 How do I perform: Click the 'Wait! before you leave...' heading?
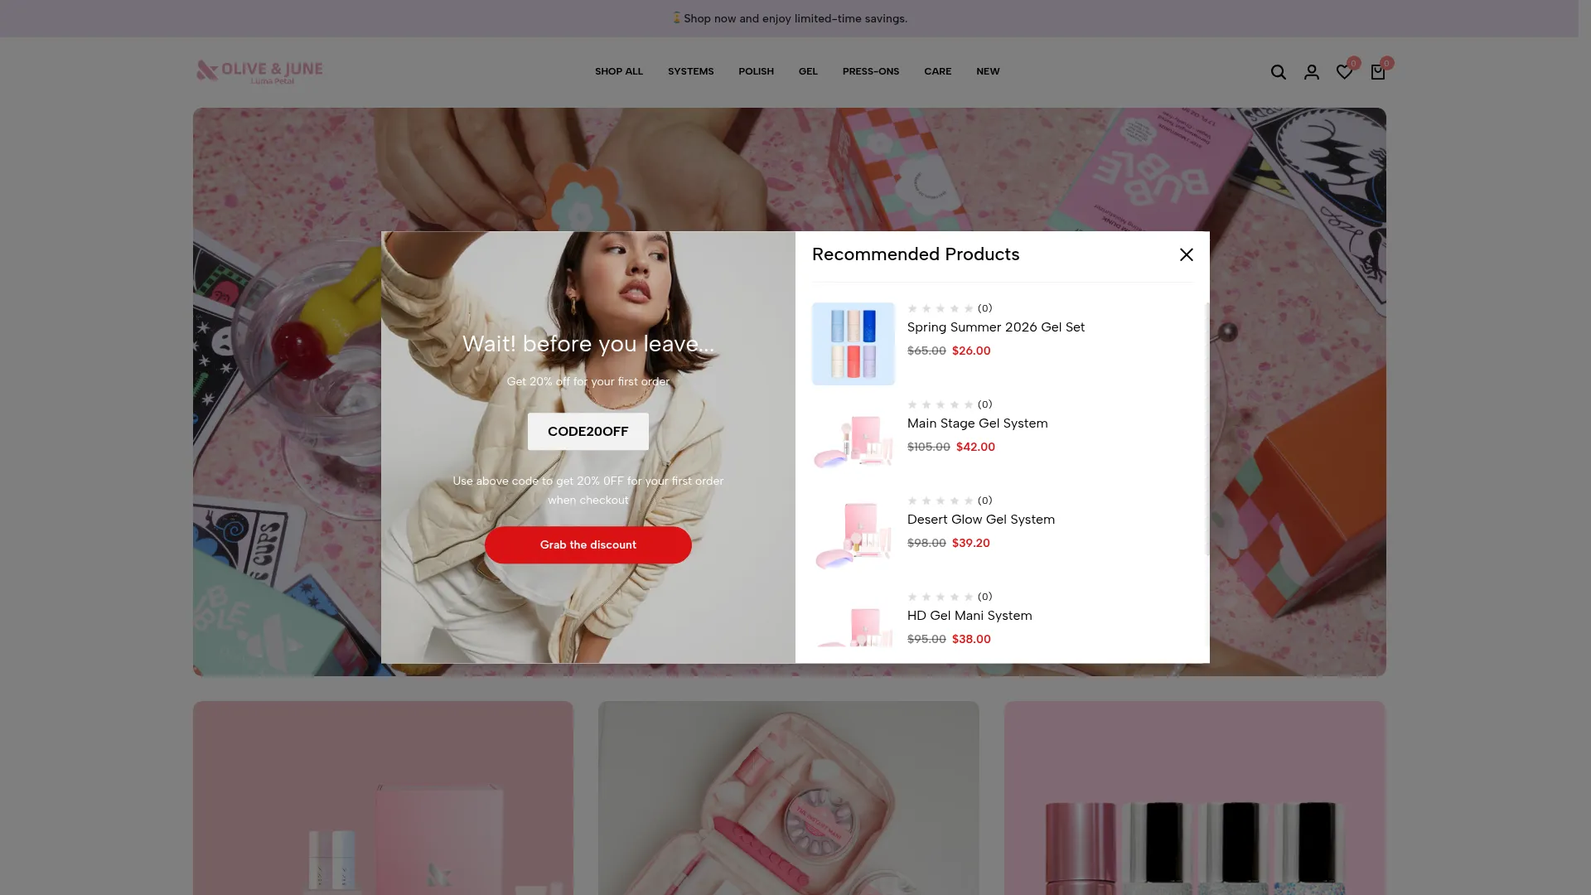click(588, 344)
